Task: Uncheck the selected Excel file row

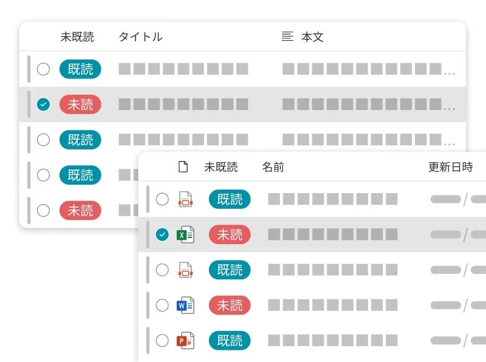Action: (162, 234)
